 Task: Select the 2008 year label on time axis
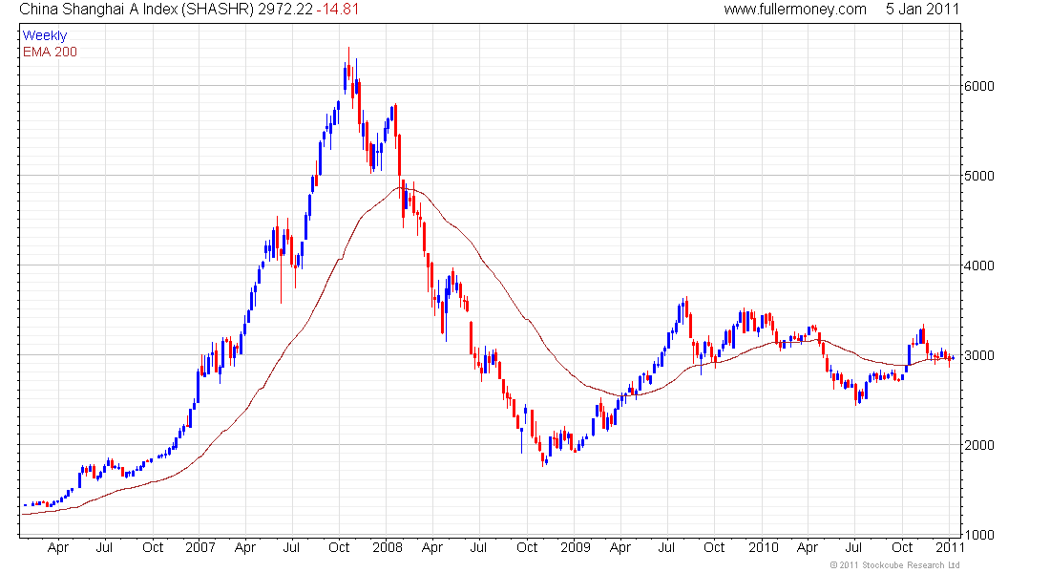tap(388, 547)
